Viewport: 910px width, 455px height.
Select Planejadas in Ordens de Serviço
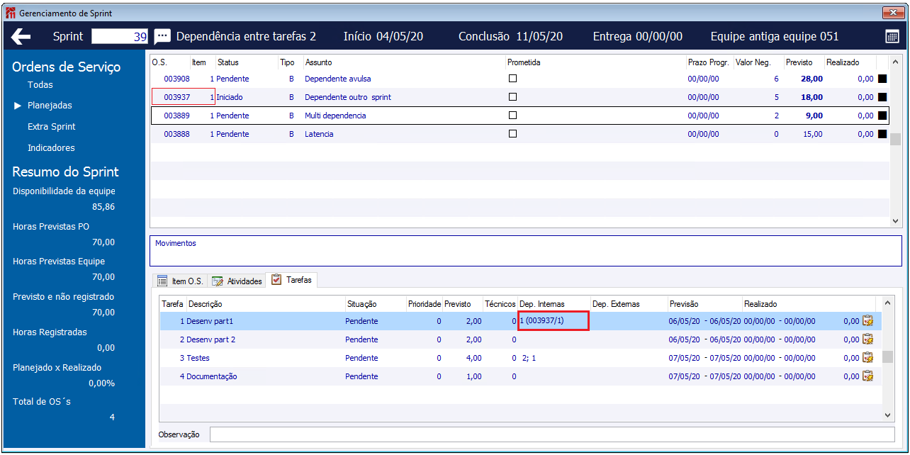coord(50,106)
